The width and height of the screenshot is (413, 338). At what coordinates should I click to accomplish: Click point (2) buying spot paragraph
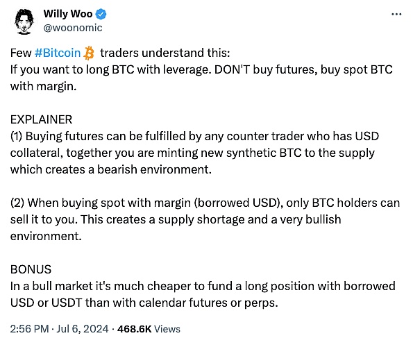205,219
